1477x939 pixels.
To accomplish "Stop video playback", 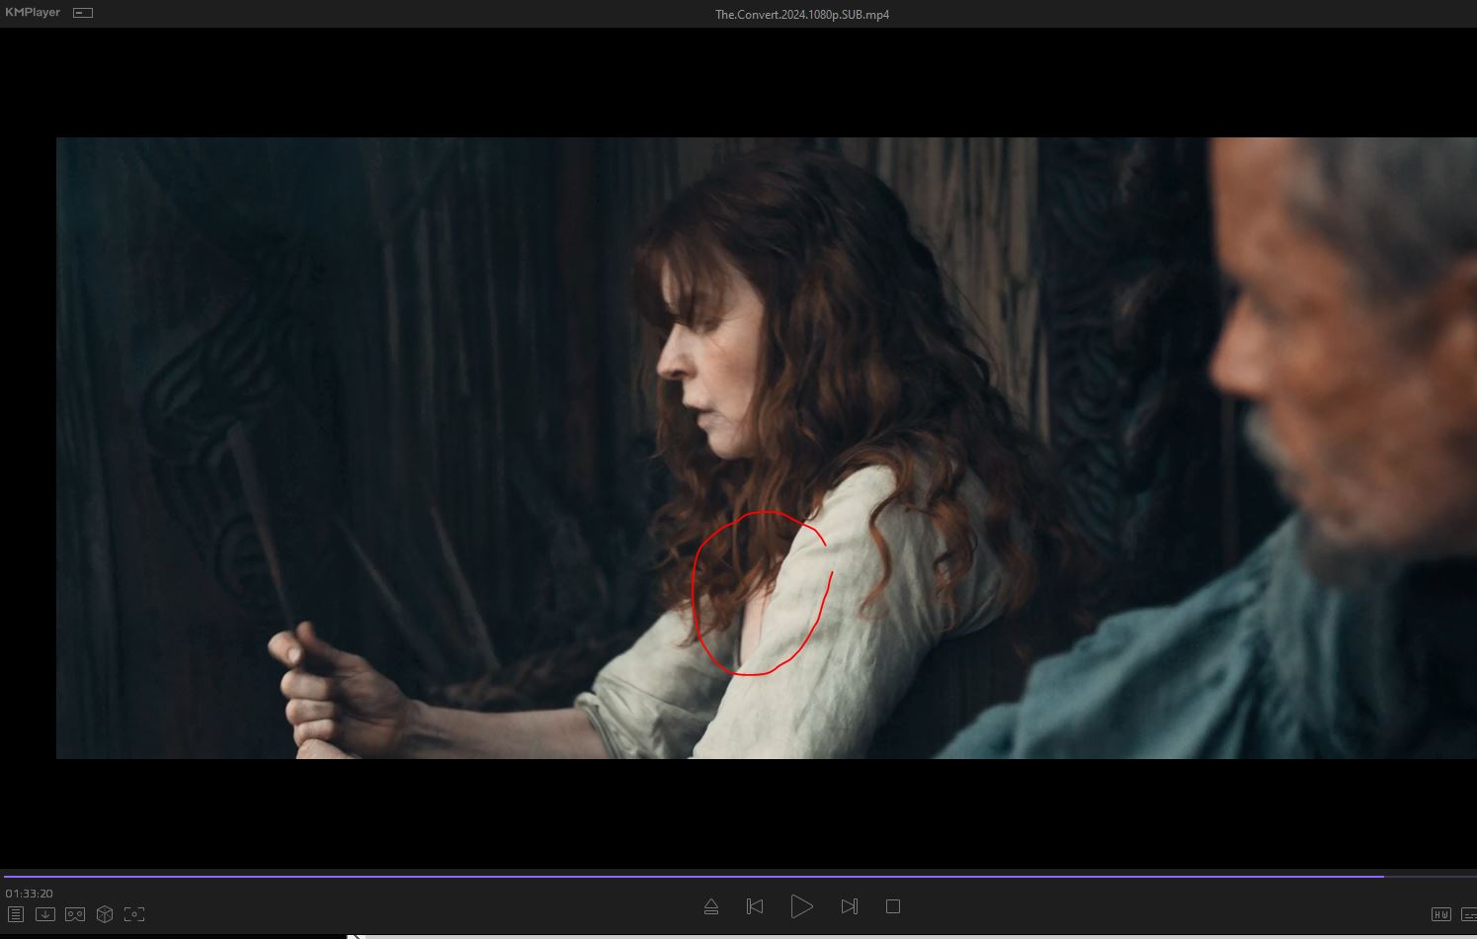I will [x=893, y=906].
